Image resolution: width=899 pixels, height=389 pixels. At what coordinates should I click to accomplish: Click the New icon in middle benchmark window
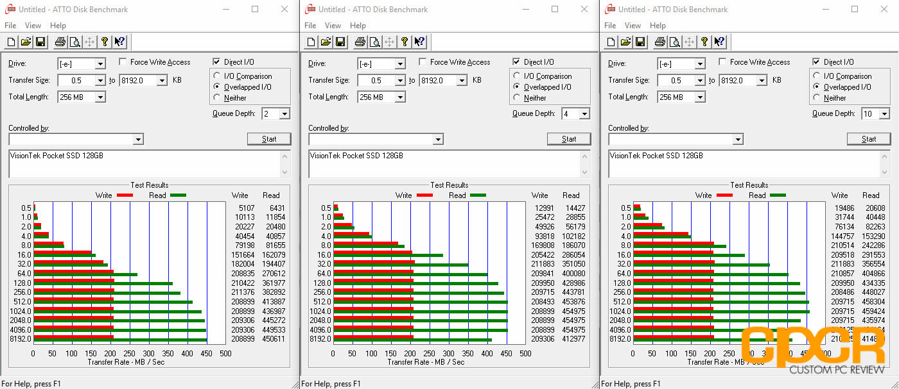(311, 42)
